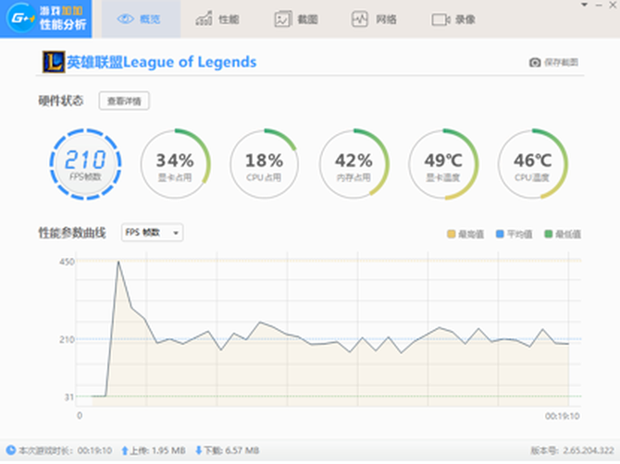Click the League of Legends game icon
Viewport: 620px width, 464px height.
(54, 62)
